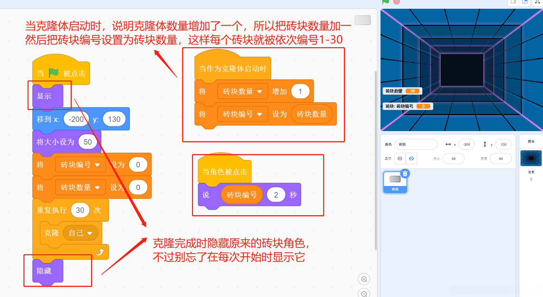Viewport: 543px width, 297px height.
Task: Click the sprite name field 砖块
Action: pyautogui.click(x=416, y=144)
